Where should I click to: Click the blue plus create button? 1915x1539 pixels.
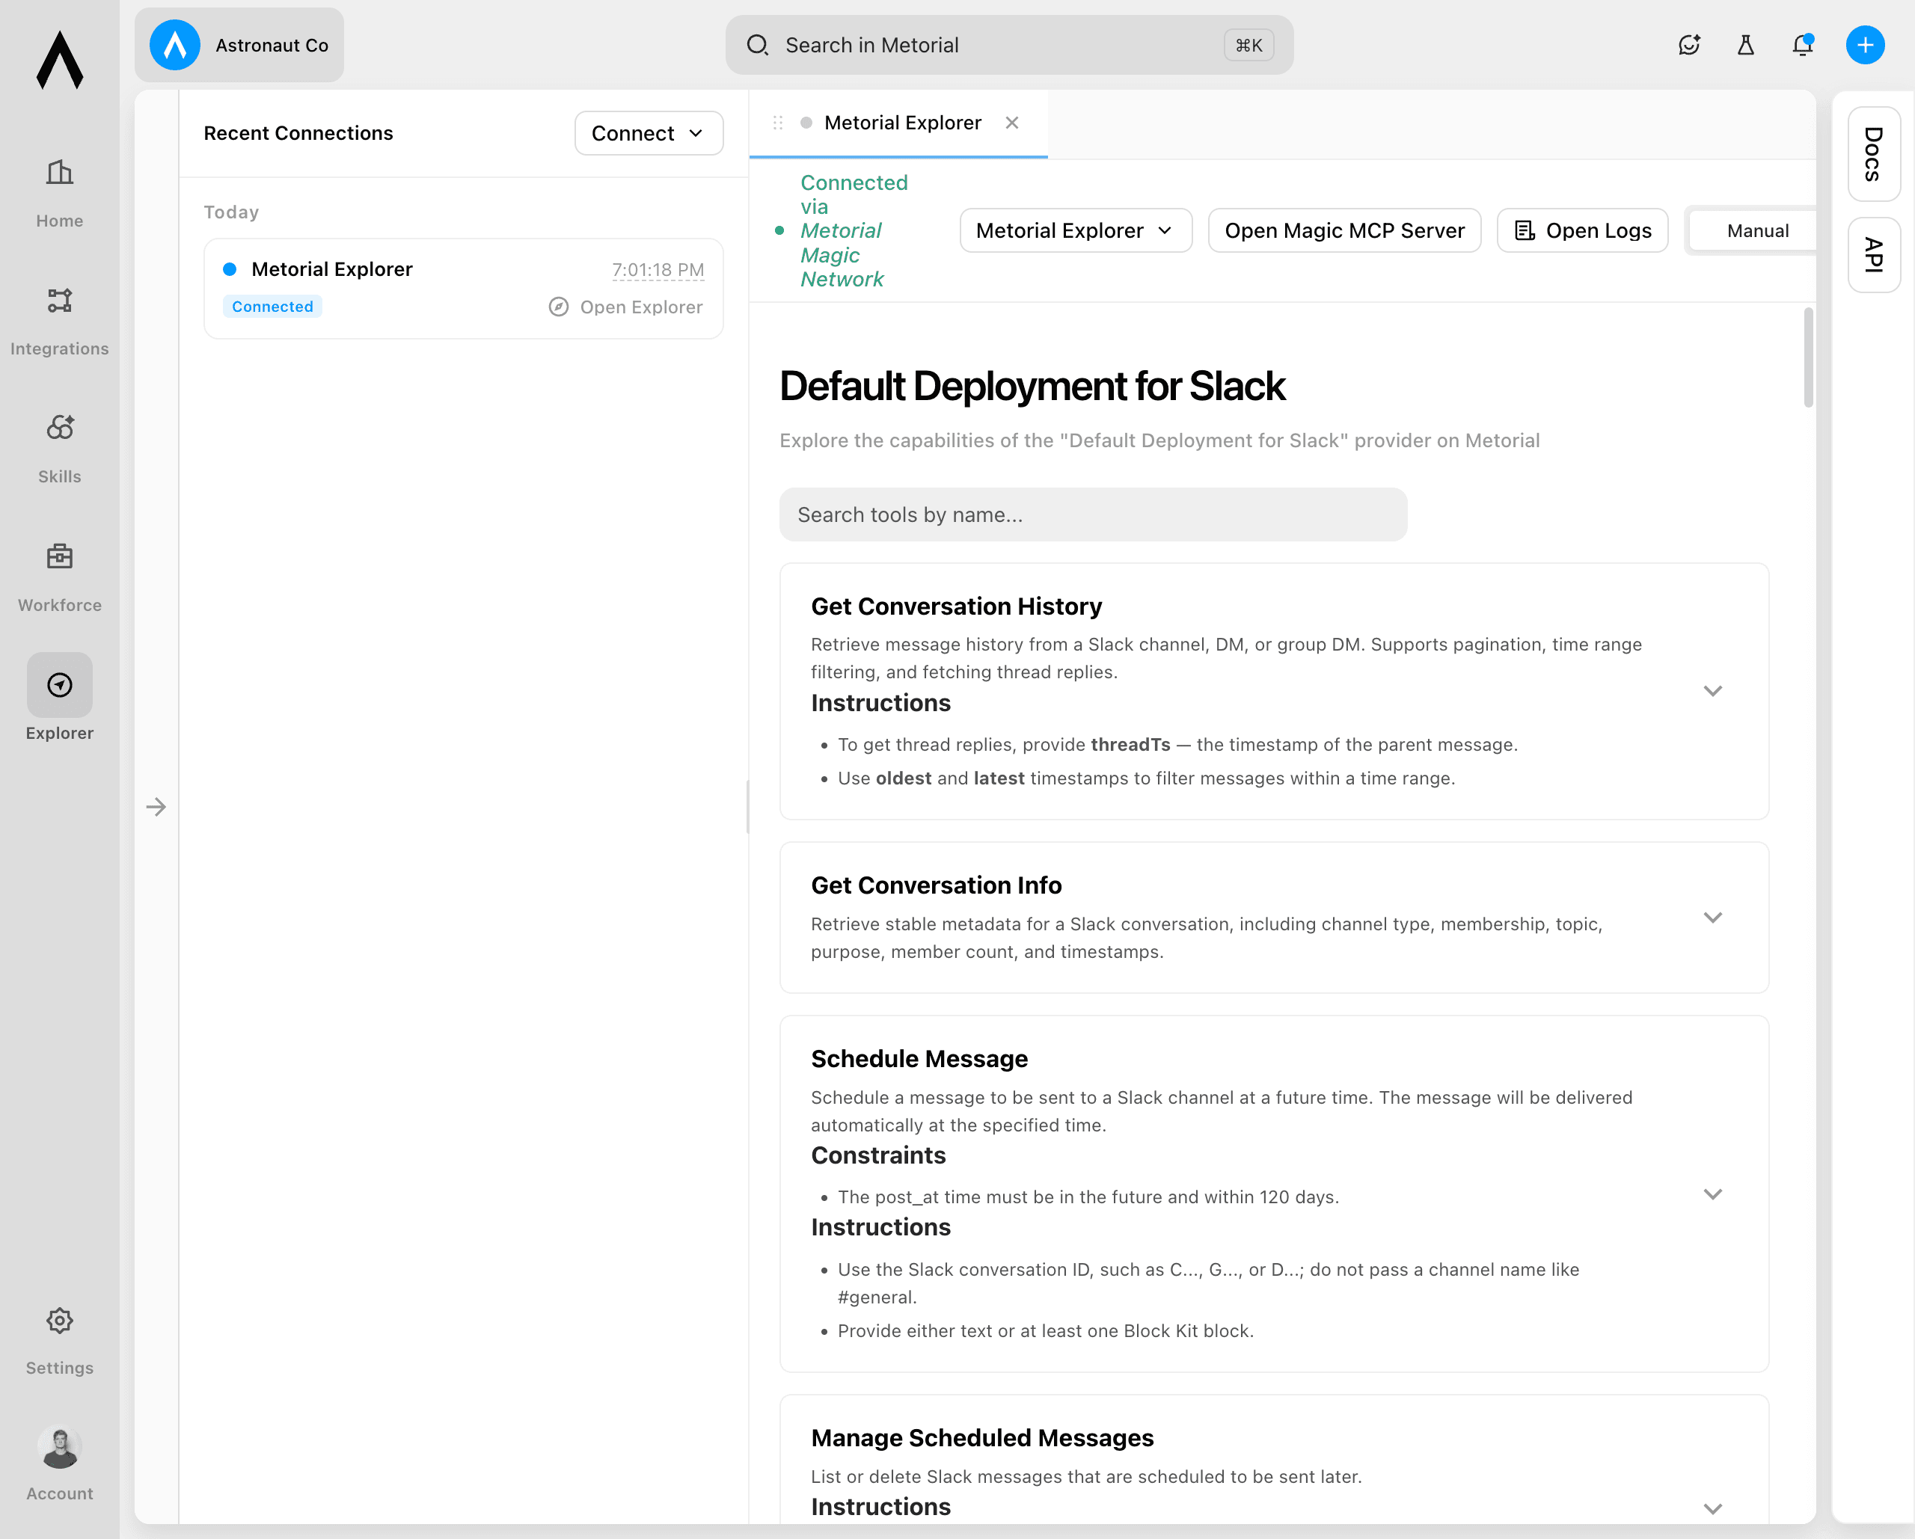[x=1866, y=46]
